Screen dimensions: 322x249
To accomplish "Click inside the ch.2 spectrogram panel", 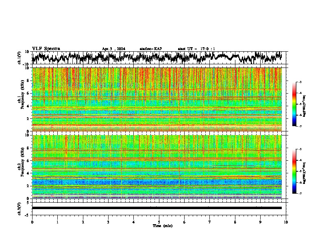I will tap(157, 167).
